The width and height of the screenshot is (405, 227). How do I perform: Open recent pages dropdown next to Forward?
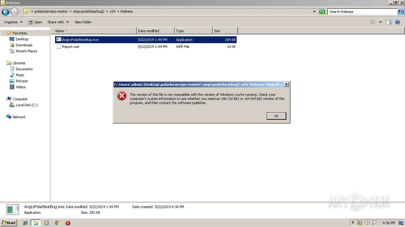coord(20,12)
